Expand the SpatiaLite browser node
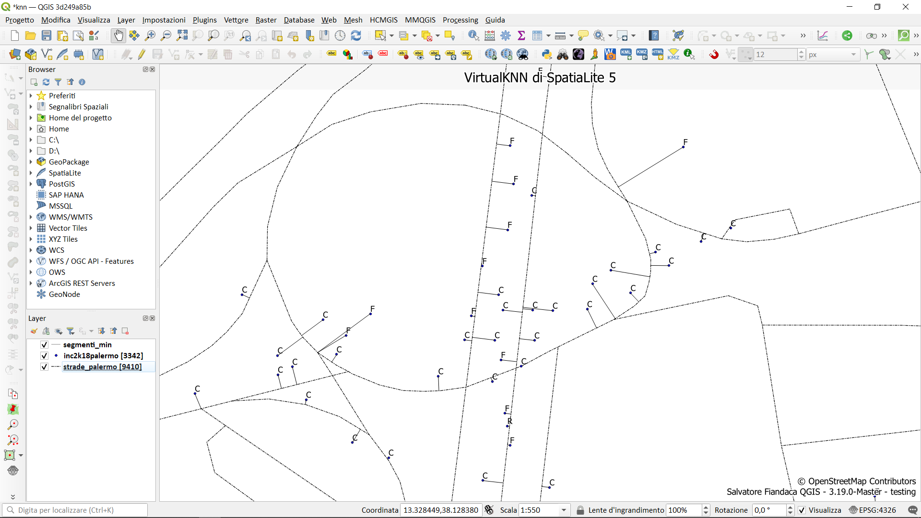This screenshot has height=518, width=921. click(x=31, y=173)
